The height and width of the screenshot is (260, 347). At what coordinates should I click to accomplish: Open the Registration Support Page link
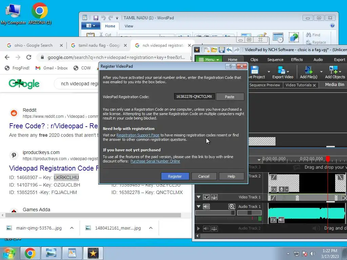[x=138, y=135]
